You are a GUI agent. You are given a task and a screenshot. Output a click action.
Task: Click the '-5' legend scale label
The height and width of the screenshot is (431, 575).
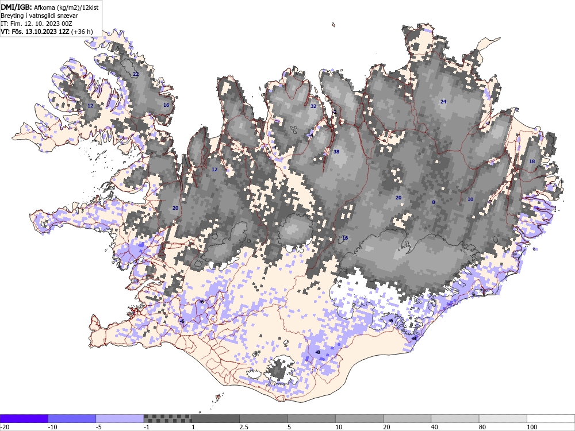coord(99,427)
